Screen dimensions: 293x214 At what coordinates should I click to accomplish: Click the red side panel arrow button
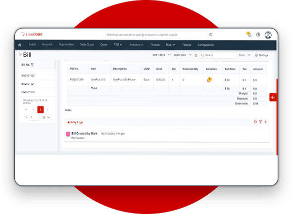coord(273,97)
